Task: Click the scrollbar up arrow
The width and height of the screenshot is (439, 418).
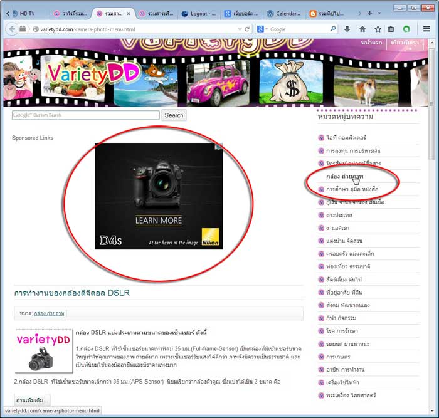Action: pos(431,43)
